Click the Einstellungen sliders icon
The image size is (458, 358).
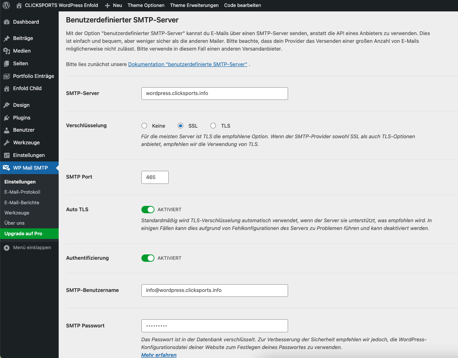point(7,155)
